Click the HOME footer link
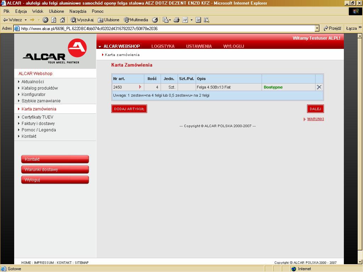The width and height of the screenshot is (363, 272). click(26, 262)
